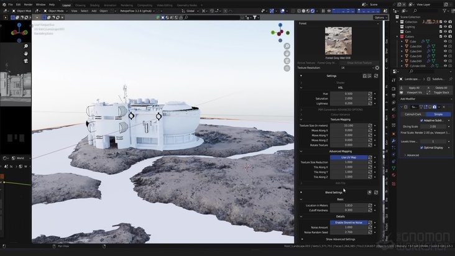Image resolution: width=455 pixels, height=256 pixels.
Task: Open the Output properties tab icon
Action: [393, 96]
